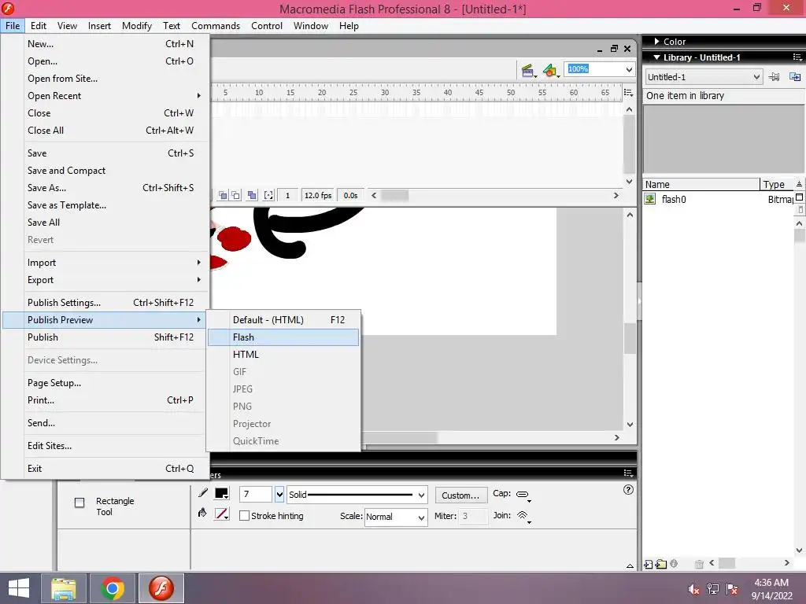Click the Properties panel help icon
The image size is (806, 604).
tap(628, 490)
